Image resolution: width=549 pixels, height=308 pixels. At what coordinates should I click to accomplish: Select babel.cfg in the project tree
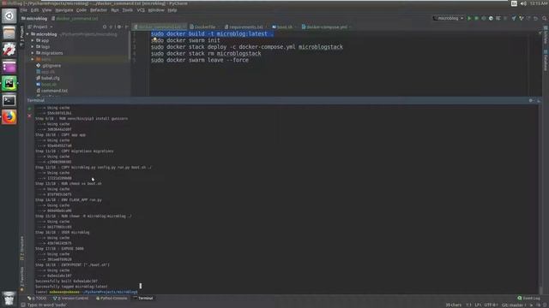(x=50, y=78)
